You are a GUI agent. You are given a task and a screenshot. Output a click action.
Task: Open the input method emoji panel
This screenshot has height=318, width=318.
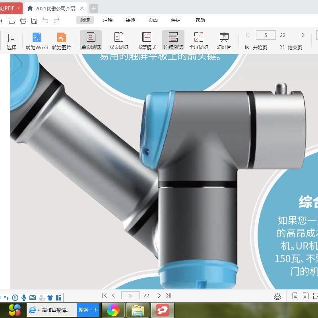pyautogui.click(x=15, y=297)
